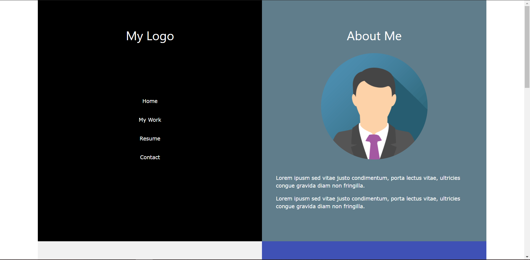Select the Resume menu item
Image resolution: width=530 pixels, height=260 pixels.
(x=150, y=139)
